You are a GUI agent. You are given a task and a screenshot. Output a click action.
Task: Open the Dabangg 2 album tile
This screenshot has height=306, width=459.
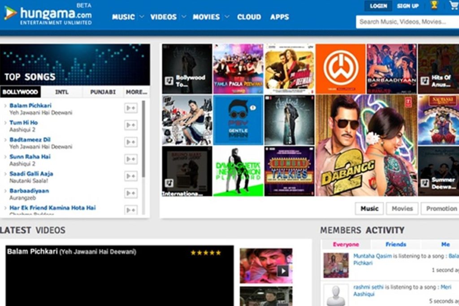click(366, 146)
